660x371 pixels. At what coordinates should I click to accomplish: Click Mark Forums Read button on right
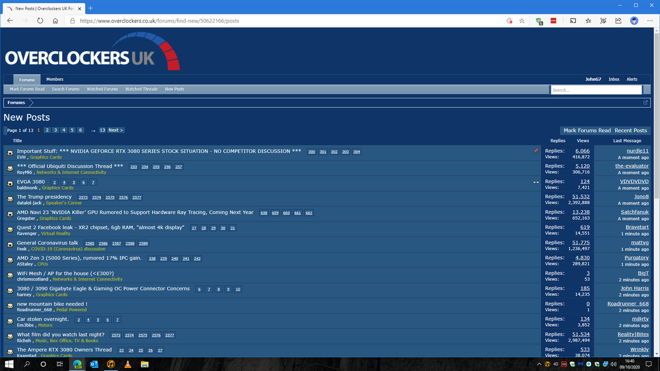click(x=587, y=130)
